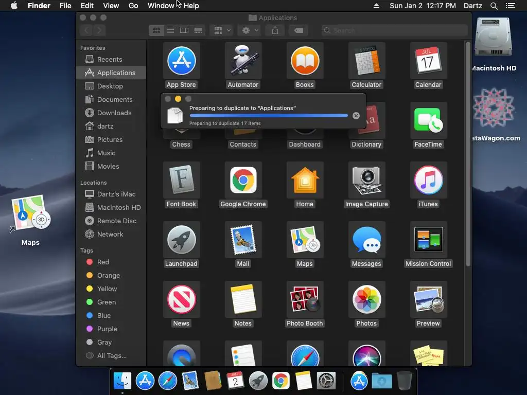527x395 pixels.
Task: Select the Photo Booth app icon
Action: tap(305, 299)
